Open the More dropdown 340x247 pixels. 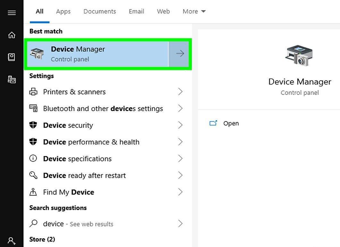tap(194, 11)
